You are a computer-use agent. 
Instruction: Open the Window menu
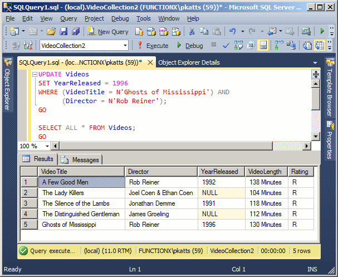click(x=169, y=18)
